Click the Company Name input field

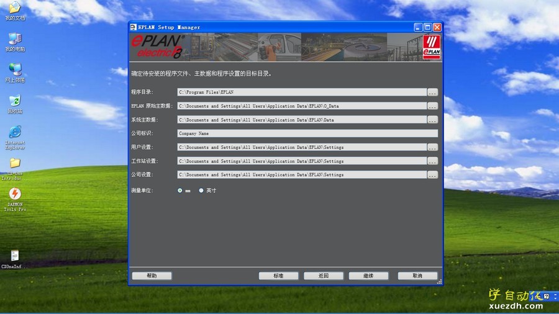pyautogui.click(x=307, y=133)
